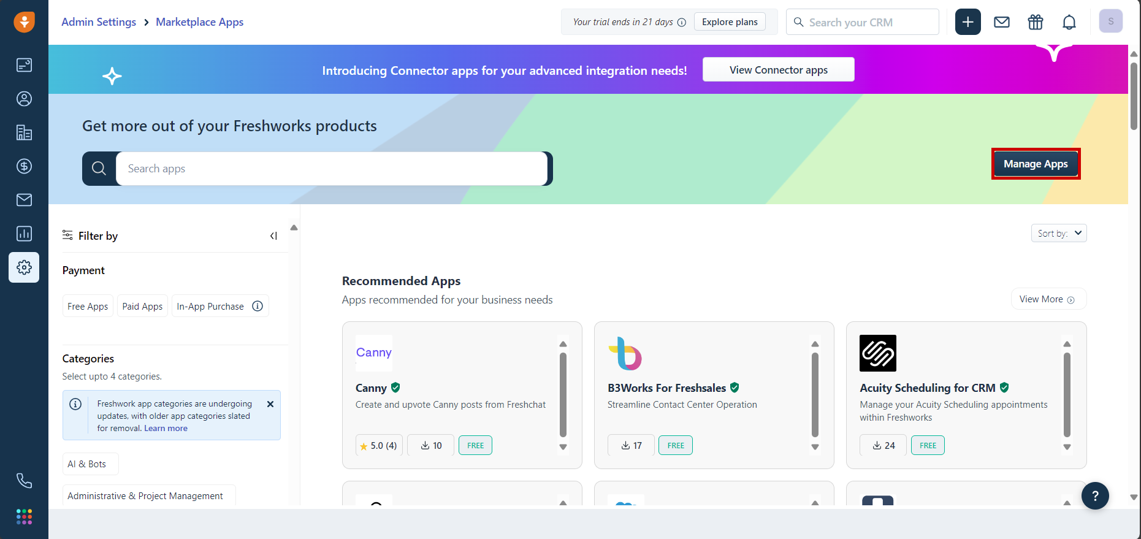Open the phone dialer icon in sidebar
1141x539 pixels.
24,481
